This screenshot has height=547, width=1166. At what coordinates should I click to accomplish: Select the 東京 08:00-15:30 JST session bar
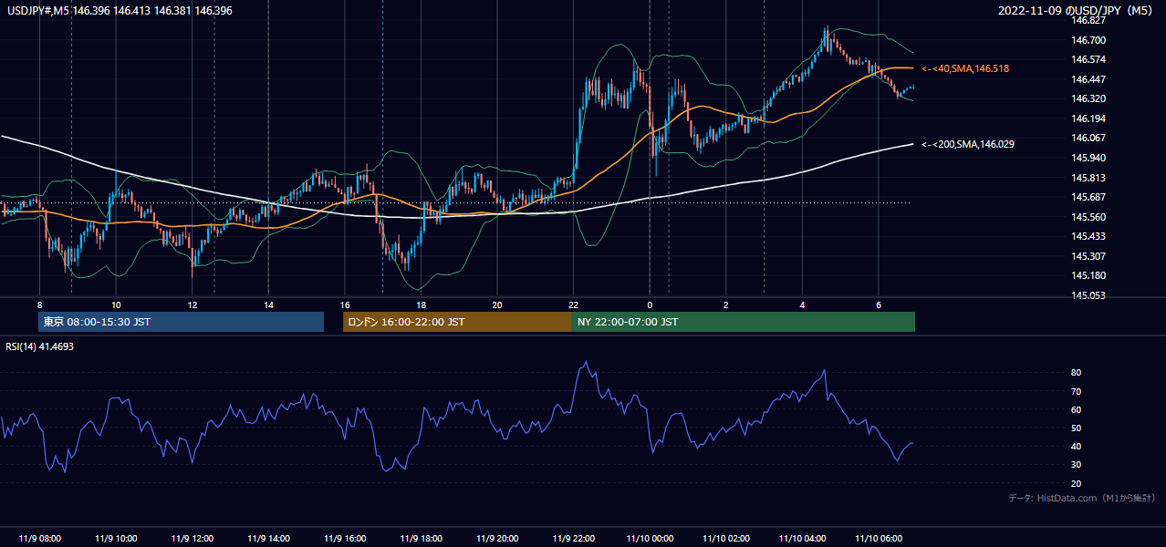181,322
